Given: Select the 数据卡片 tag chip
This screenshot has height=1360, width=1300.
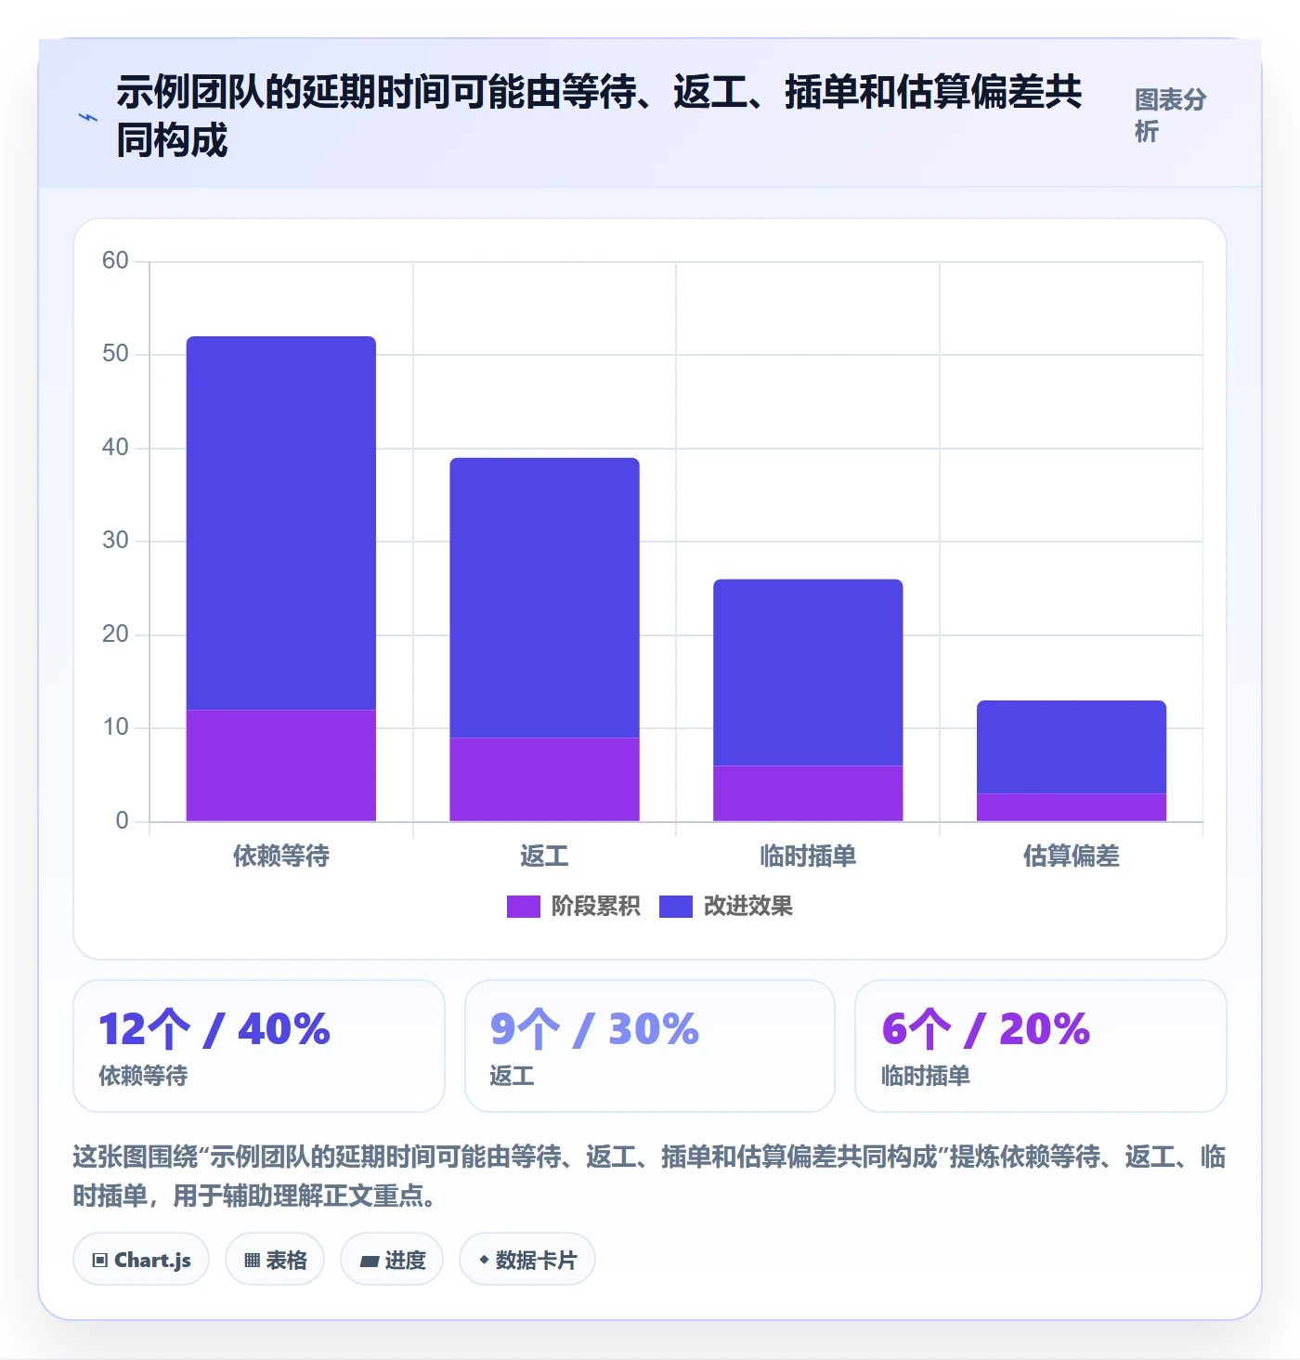Looking at the screenshot, I should 527,1260.
